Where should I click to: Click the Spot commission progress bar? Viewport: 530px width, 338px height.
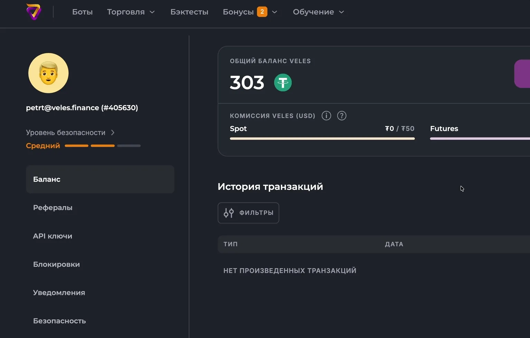(322, 138)
